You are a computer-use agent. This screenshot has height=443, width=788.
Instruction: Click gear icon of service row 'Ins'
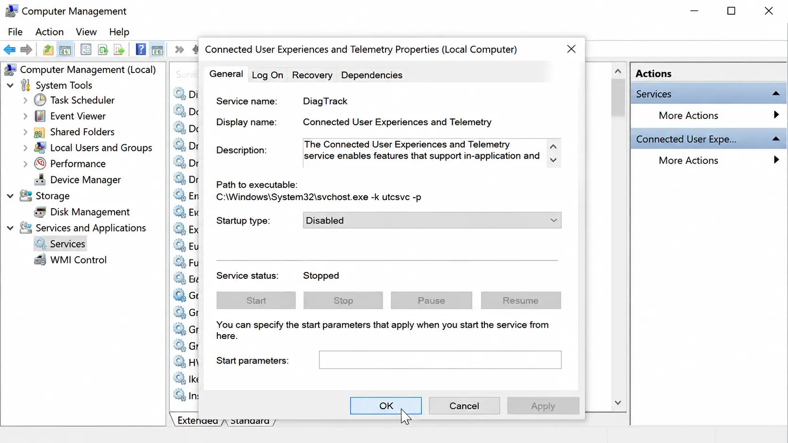coord(180,395)
